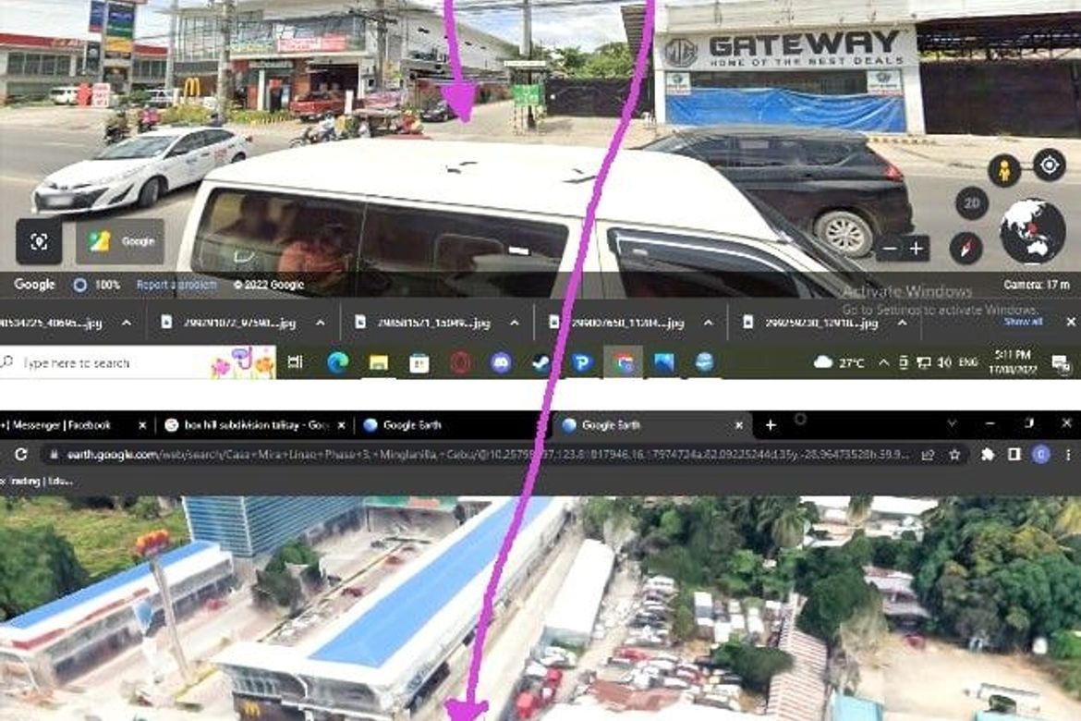Click the Report a problem link
The height and width of the screenshot is (721, 1081).
(176, 285)
